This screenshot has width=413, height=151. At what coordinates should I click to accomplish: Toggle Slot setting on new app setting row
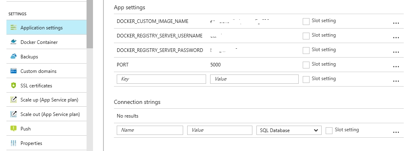click(306, 79)
